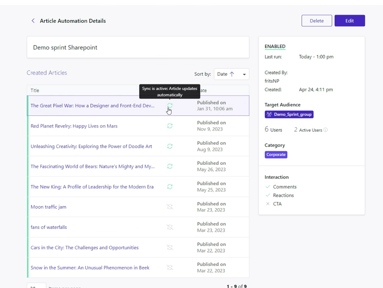
Task: Open Unleashing Creativity: Exploring the Power of Doodle Art
Action: coord(91,146)
